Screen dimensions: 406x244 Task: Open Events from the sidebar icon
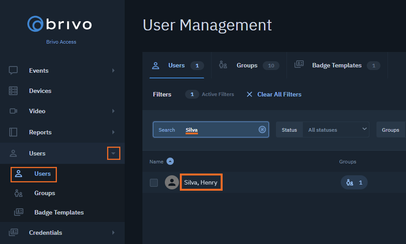[13, 70]
